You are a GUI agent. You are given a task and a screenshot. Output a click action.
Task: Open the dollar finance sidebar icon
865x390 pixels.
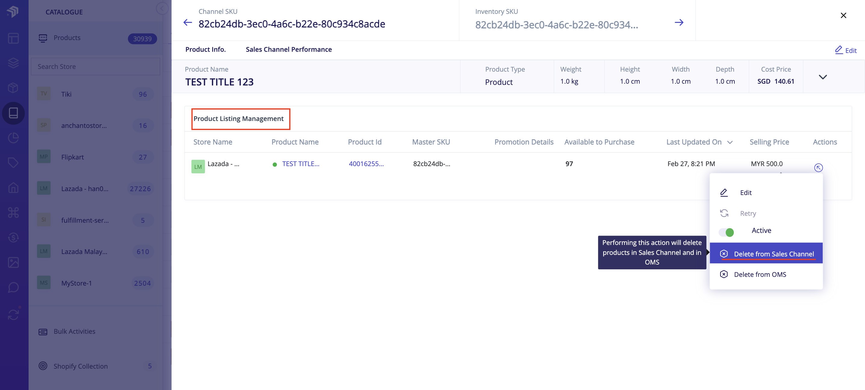13,238
